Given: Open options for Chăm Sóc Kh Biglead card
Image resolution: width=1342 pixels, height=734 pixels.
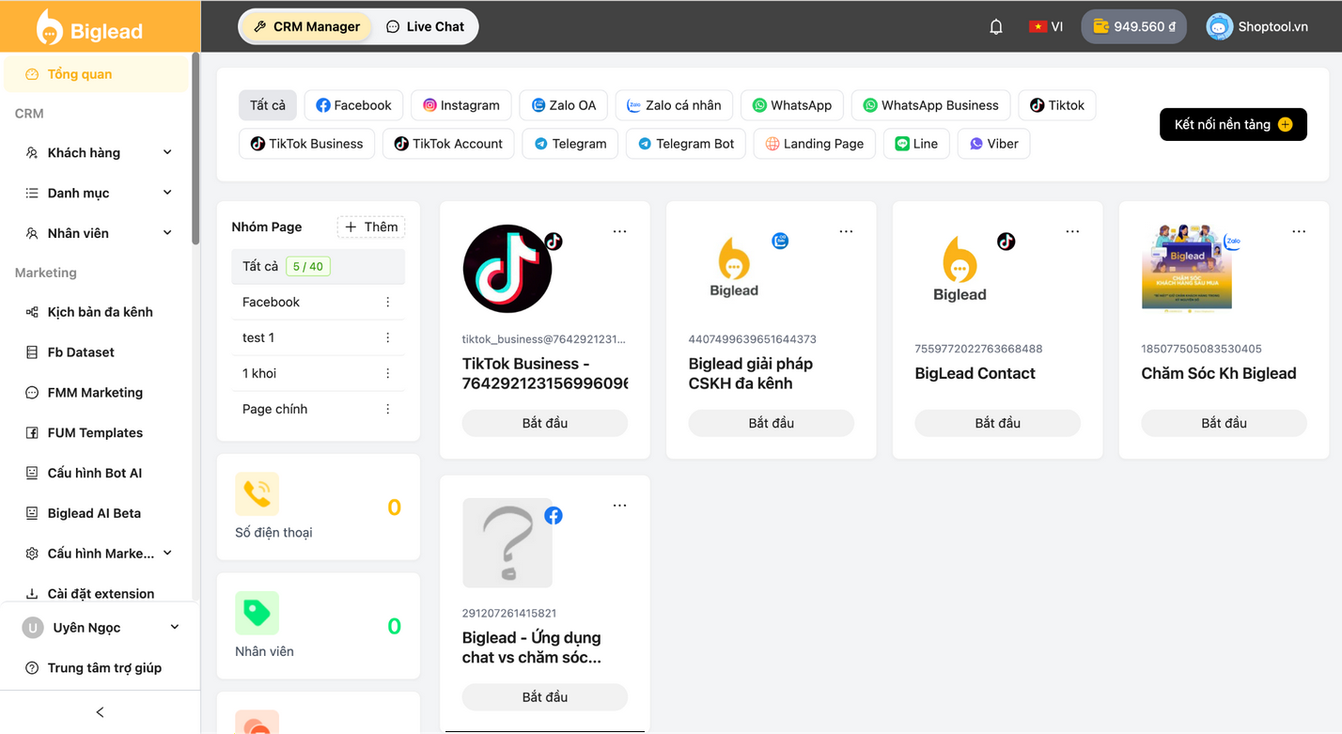Looking at the screenshot, I should click(1299, 231).
